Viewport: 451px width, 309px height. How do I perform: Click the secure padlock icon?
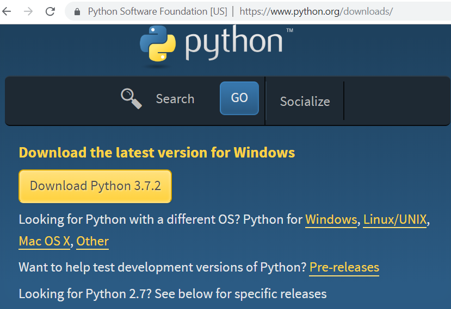(77, 11)
